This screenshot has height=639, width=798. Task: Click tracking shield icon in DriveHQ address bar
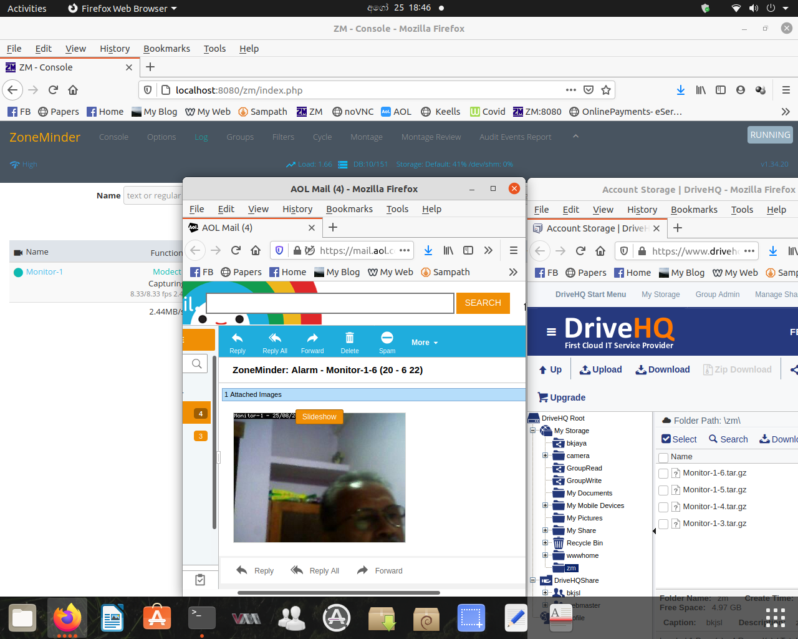[x=624, y=251]
